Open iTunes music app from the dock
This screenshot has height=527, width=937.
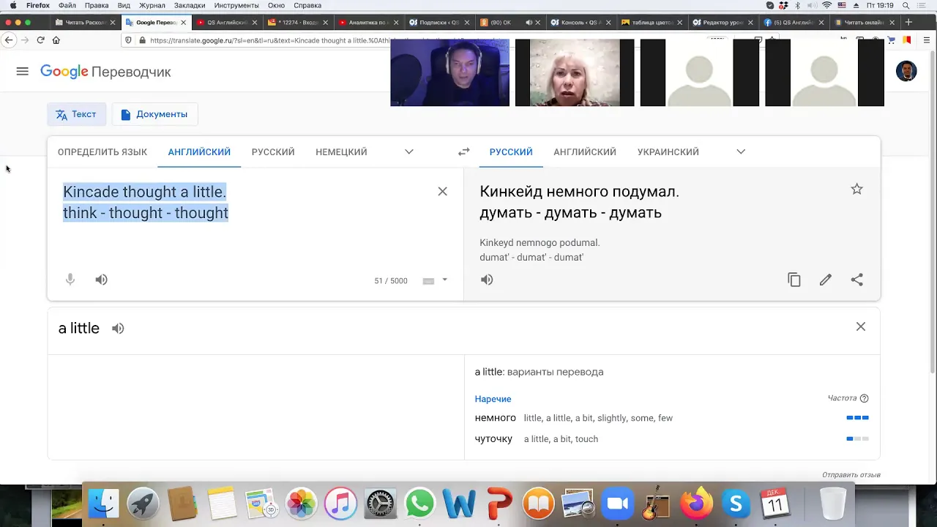click(x=340, y=504)
